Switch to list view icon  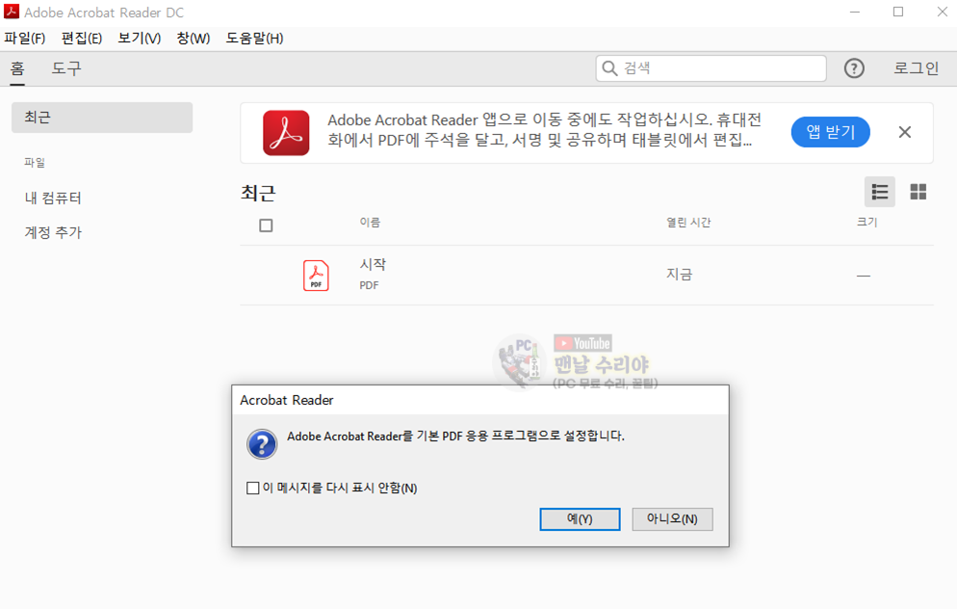pyautogui.click(x=879, y=193)
